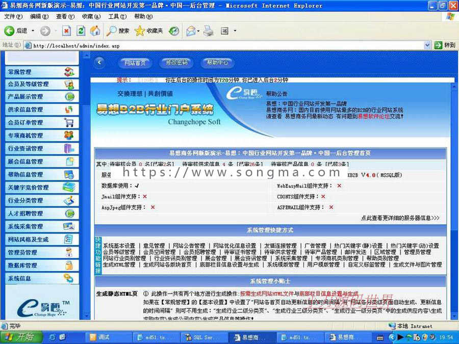This screenshot has height=344, width=459.
Task: Click the 人才招聘管理 sidebar icon
Action: [x=70, y=213]
